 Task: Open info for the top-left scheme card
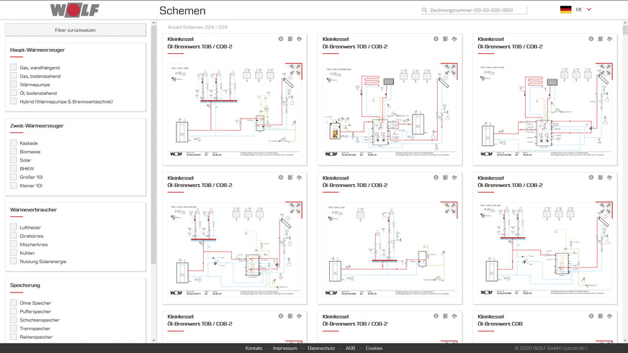click(x=281, y=39)
